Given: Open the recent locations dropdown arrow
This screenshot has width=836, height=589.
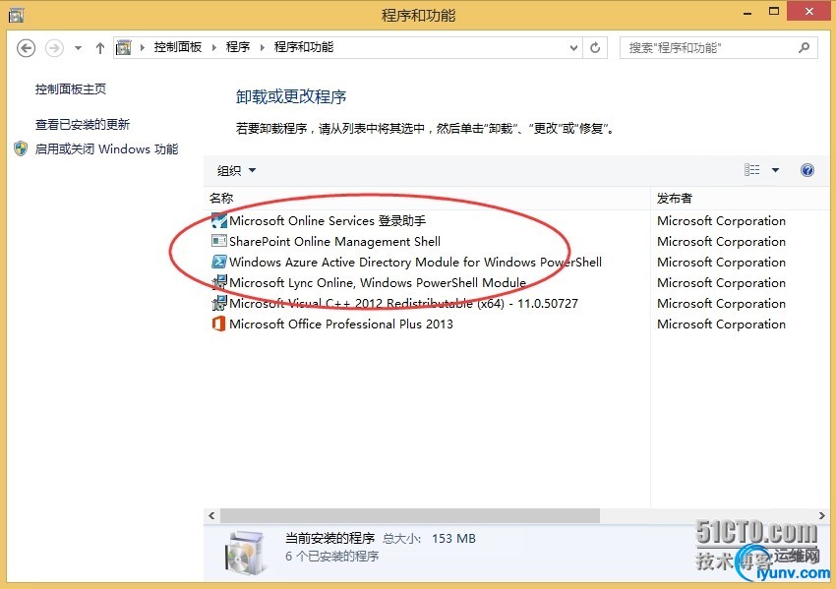Looking at the screenshot, I should [x=78, y=48].
